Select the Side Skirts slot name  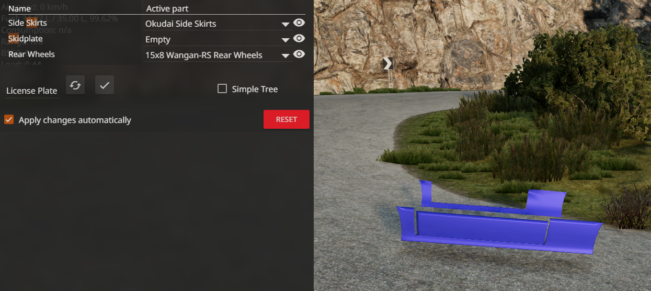click(28, 23)
